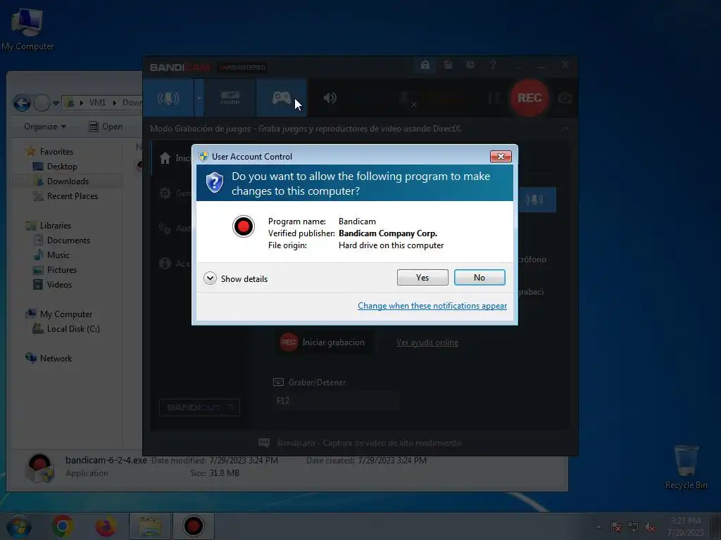Click the Recycle Bin desktop icon
Screen dimensions: 721x540
point(686,468)
